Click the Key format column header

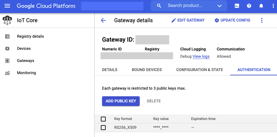[x=123, y=119]
